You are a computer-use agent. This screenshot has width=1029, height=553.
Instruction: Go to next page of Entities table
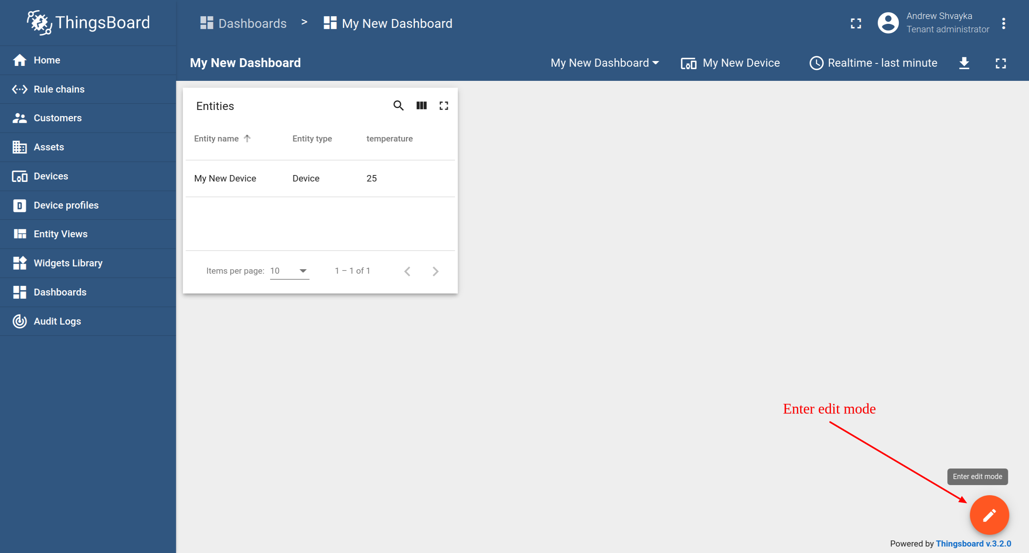point(435,271)
